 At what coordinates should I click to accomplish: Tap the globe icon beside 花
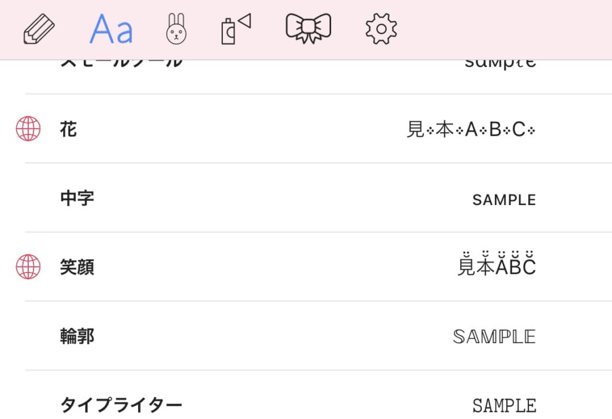coord(28,129)
